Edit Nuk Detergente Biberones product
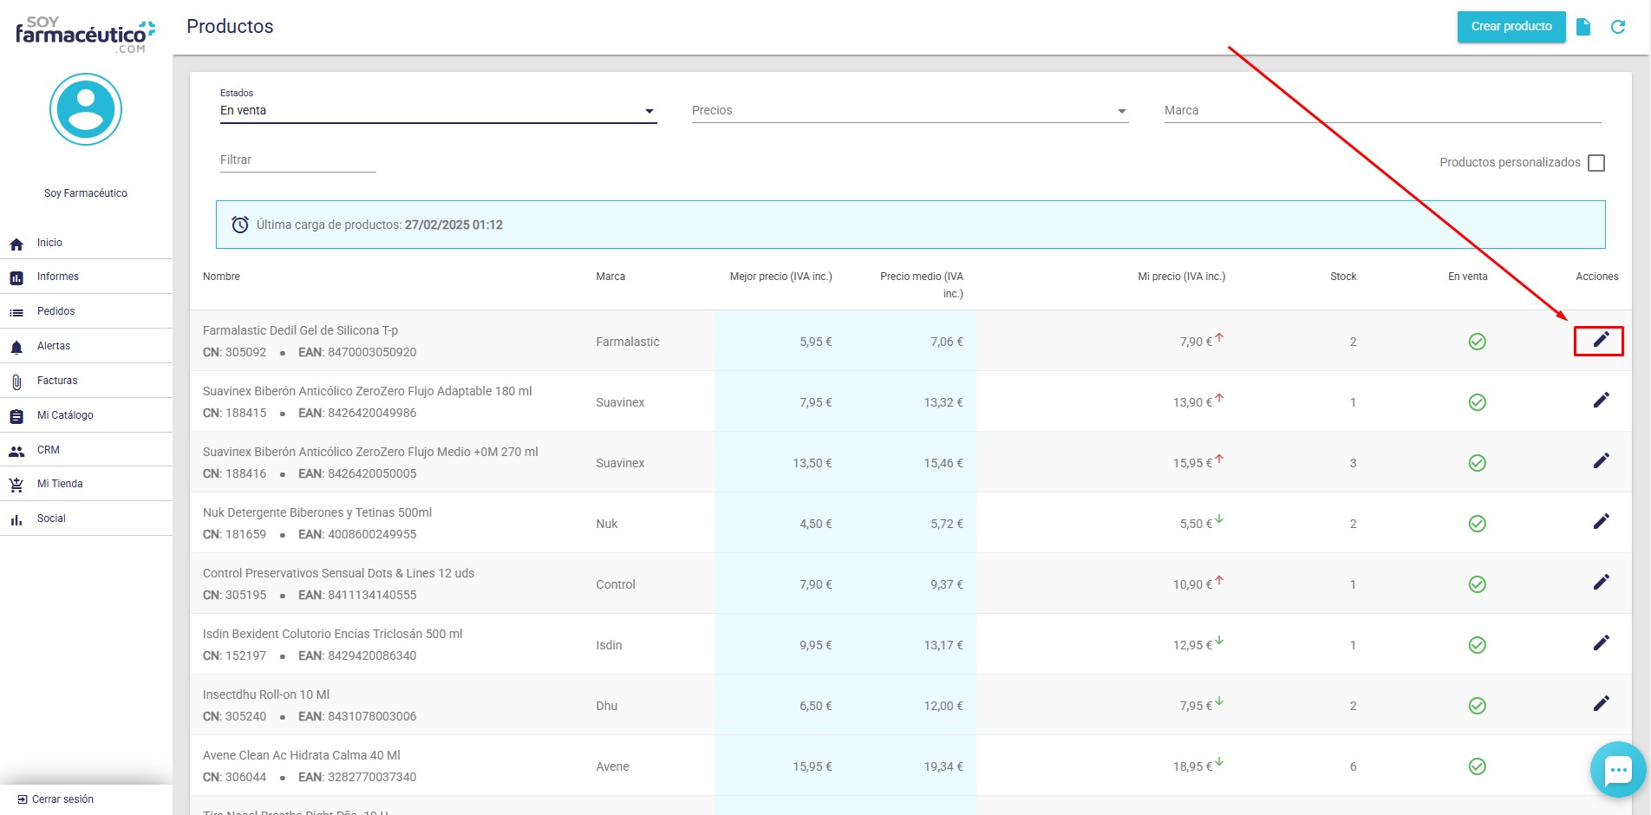Image resolution: width=1651 pixels, height=815 pixels. (x=1601, y=522)
